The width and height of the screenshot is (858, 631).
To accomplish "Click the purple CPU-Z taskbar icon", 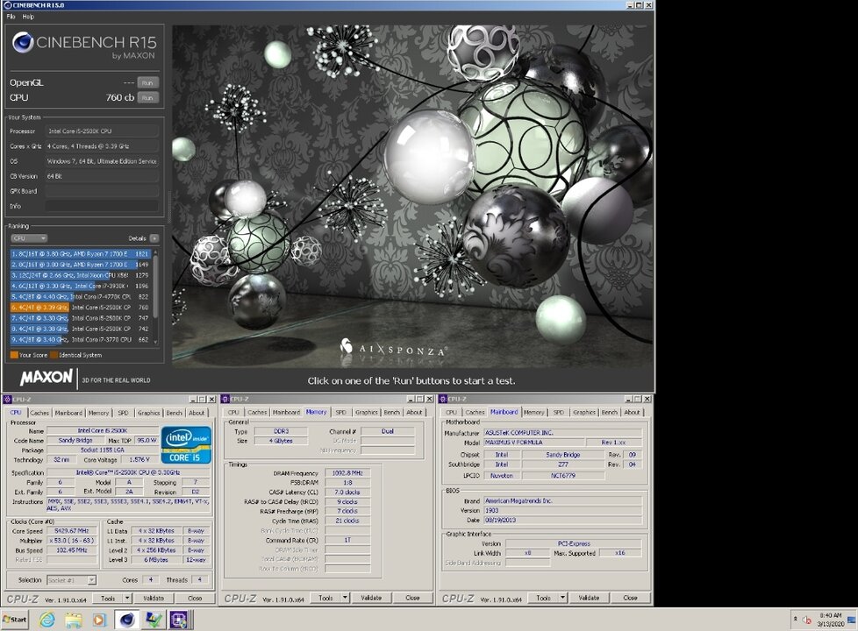I will click(x=179, y=620).
